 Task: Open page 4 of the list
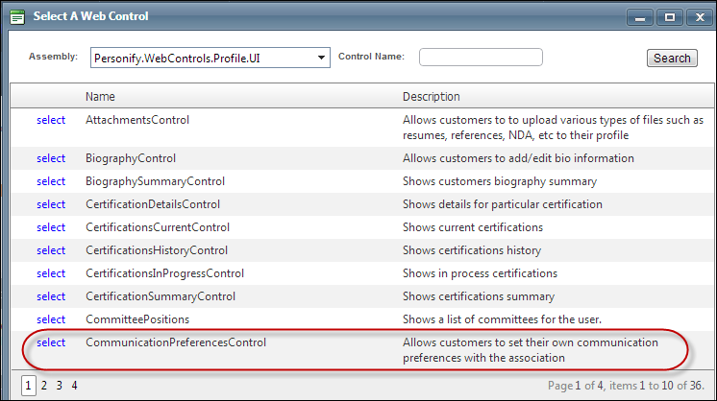(x=74, y=386)
